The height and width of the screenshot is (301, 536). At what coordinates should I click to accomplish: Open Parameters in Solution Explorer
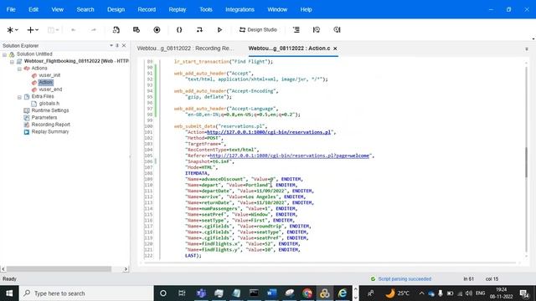coord(44,117)
